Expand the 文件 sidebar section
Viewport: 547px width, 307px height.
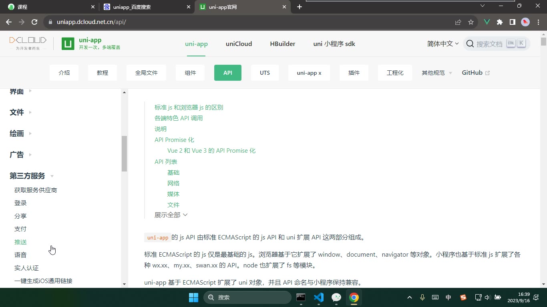(21, 112)
